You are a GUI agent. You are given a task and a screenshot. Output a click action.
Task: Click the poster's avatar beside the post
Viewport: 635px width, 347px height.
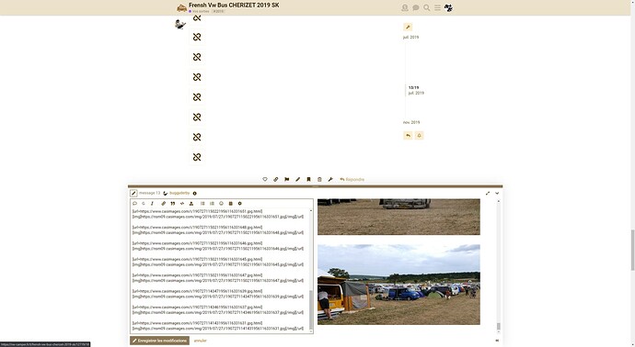(x=179, y=24)
